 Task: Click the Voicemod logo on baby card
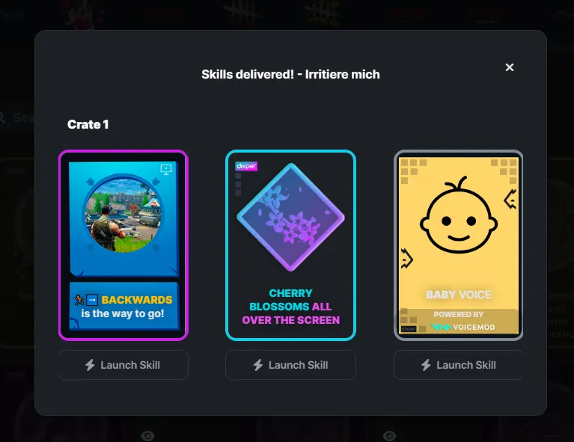463,327
